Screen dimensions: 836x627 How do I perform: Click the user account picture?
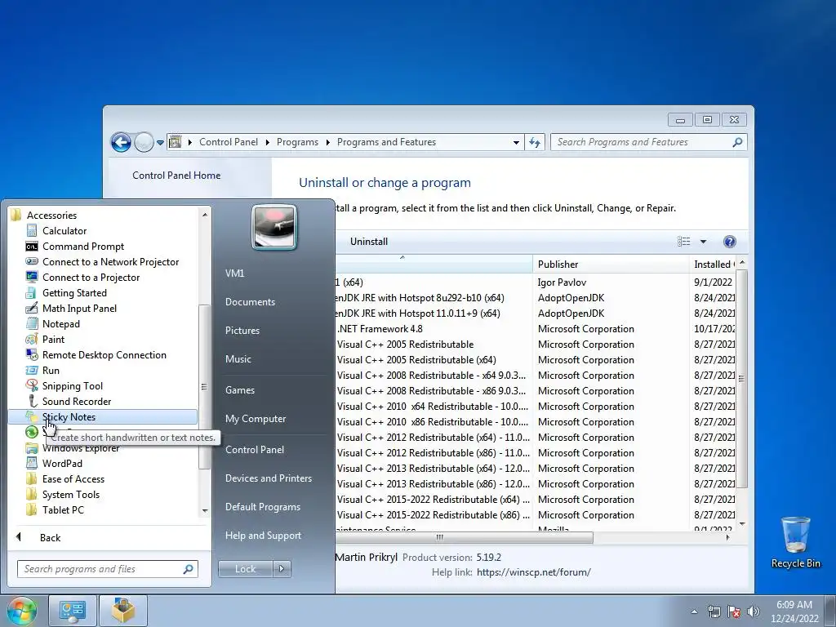(274, 228)
